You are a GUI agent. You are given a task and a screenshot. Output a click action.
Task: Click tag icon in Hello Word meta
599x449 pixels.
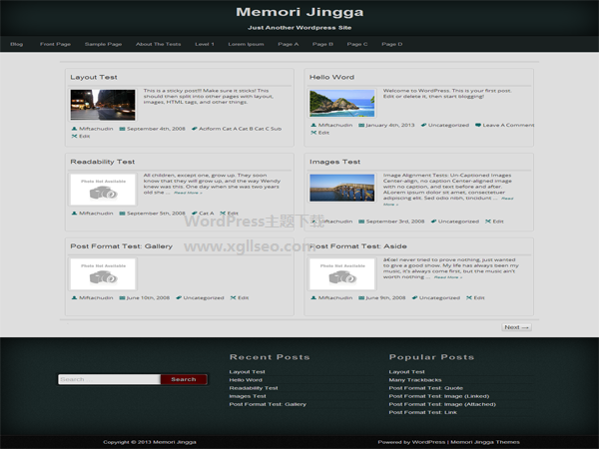[423, 125]
